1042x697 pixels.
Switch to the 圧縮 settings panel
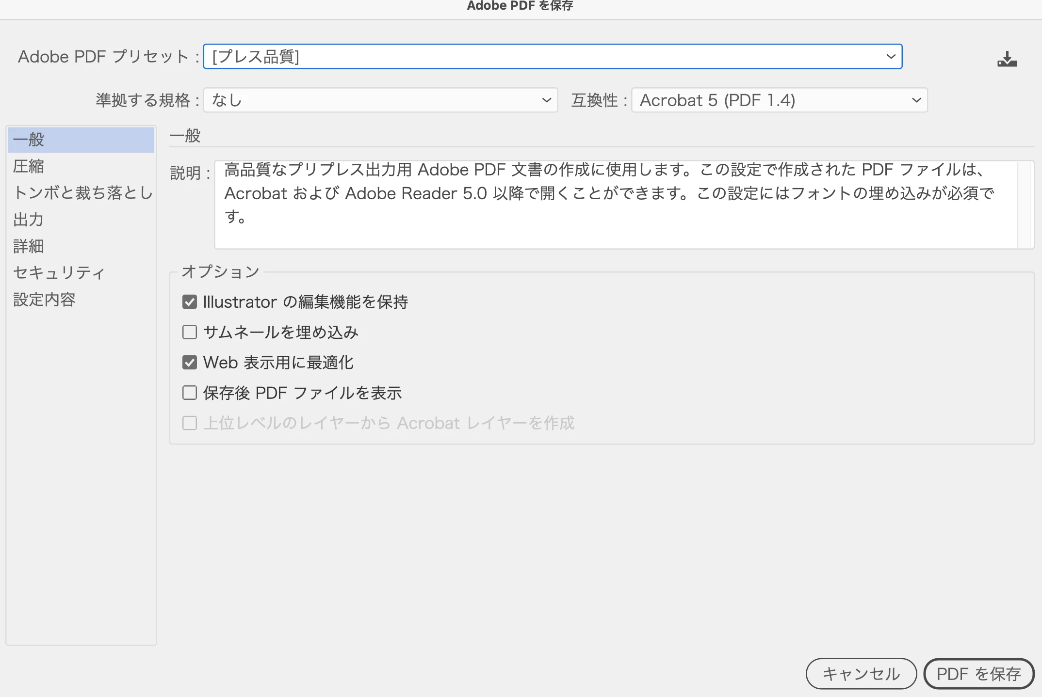(29, 166)
